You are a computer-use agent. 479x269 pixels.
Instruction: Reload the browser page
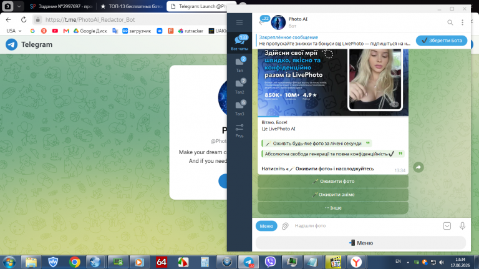24,19
